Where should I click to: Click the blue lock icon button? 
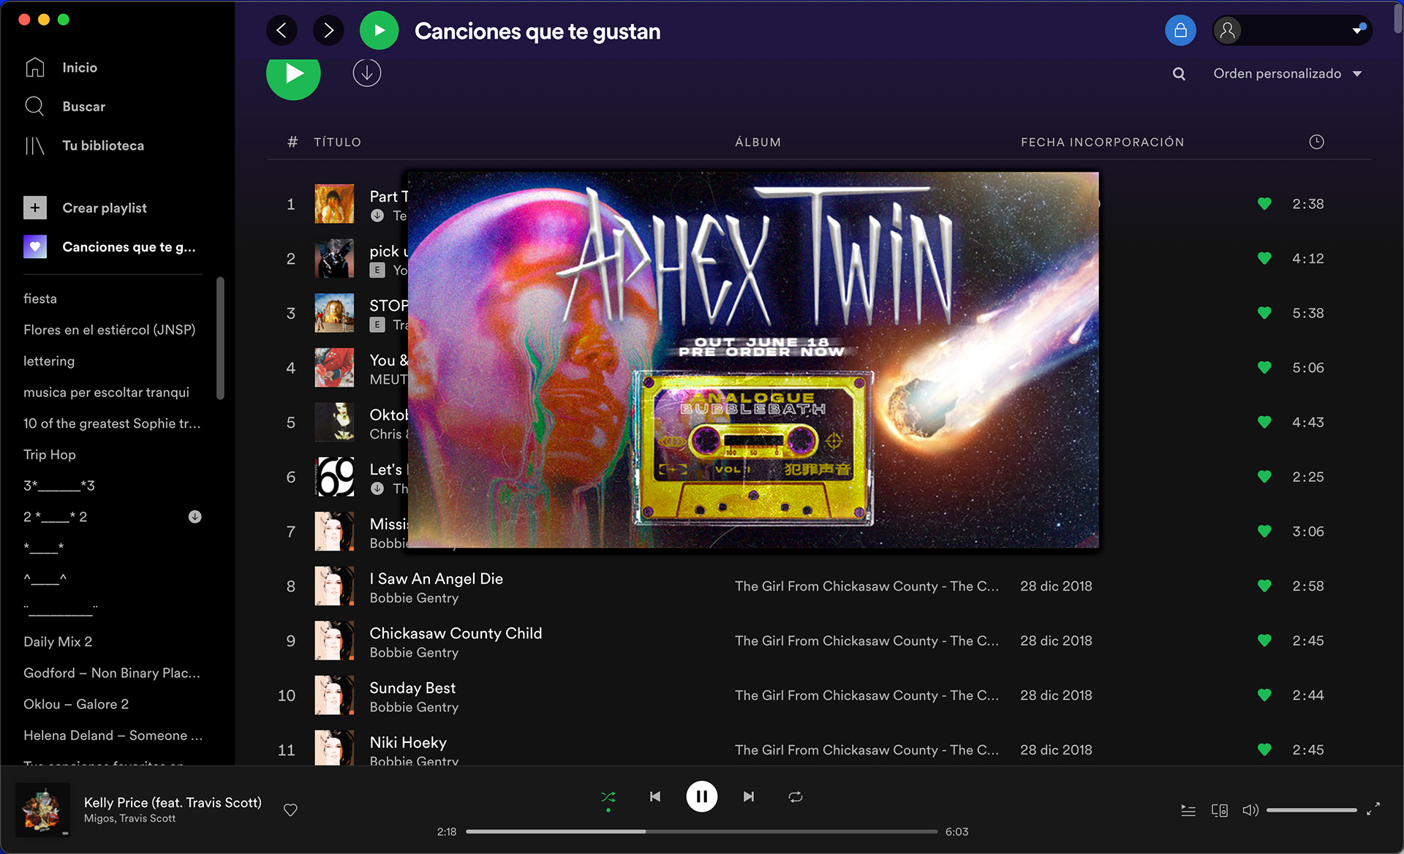coord(1180,31)
